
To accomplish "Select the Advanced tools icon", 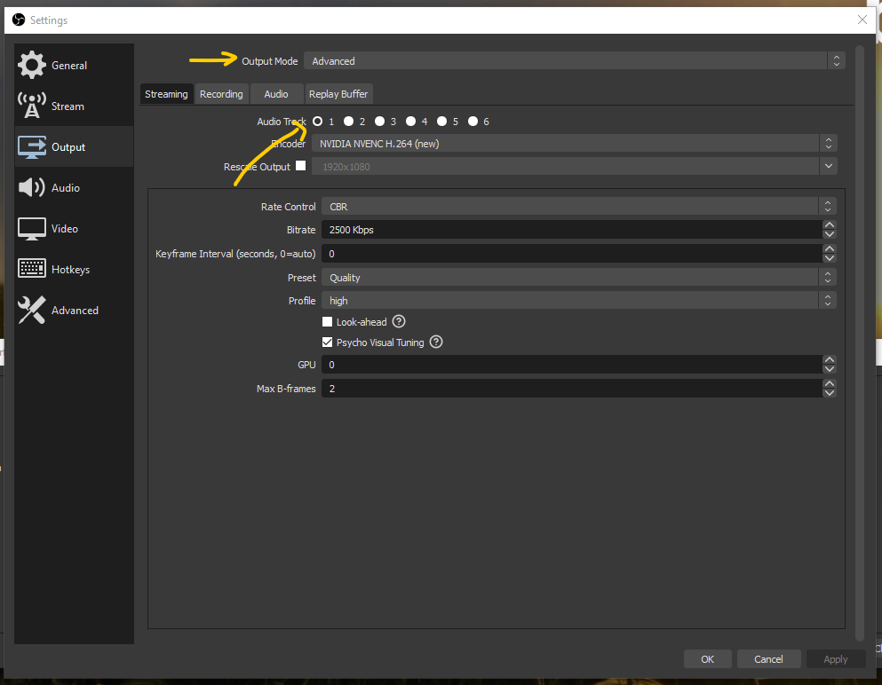I will click(31, 311).
